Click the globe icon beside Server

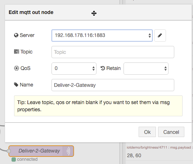click(x=16, y=35)
